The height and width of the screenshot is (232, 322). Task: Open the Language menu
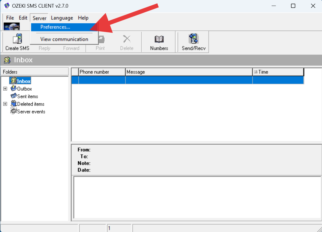pos(62,18)
